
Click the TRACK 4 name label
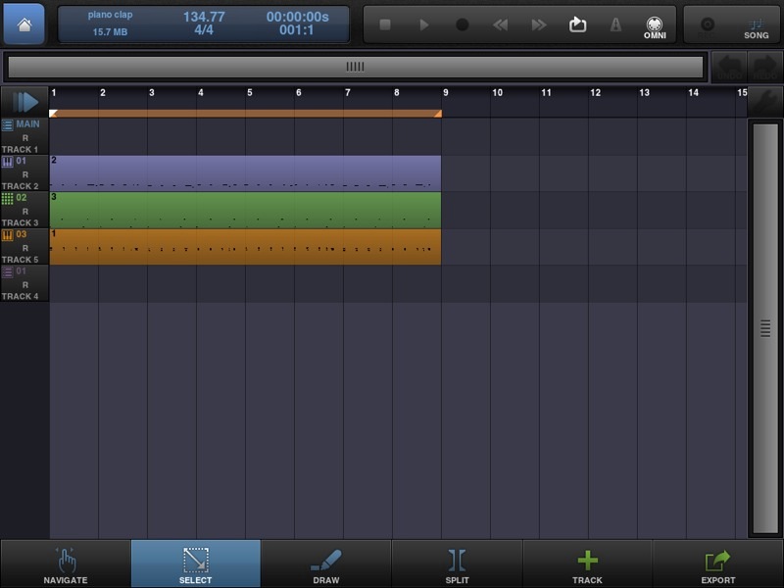20,296
